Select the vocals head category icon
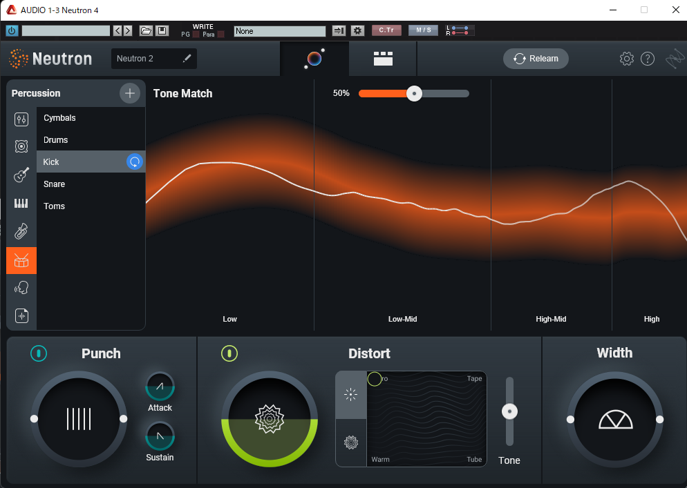Screen dimensions: 687x488 coord(21,288)
